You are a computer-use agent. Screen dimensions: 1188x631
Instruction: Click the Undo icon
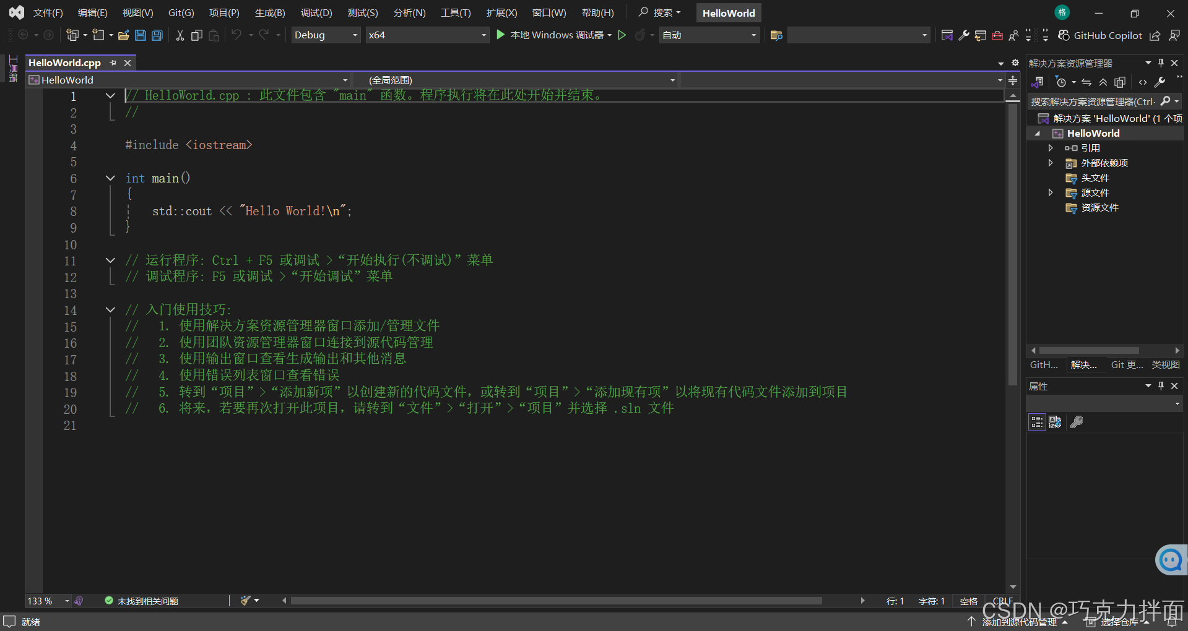tap(238, 35)
